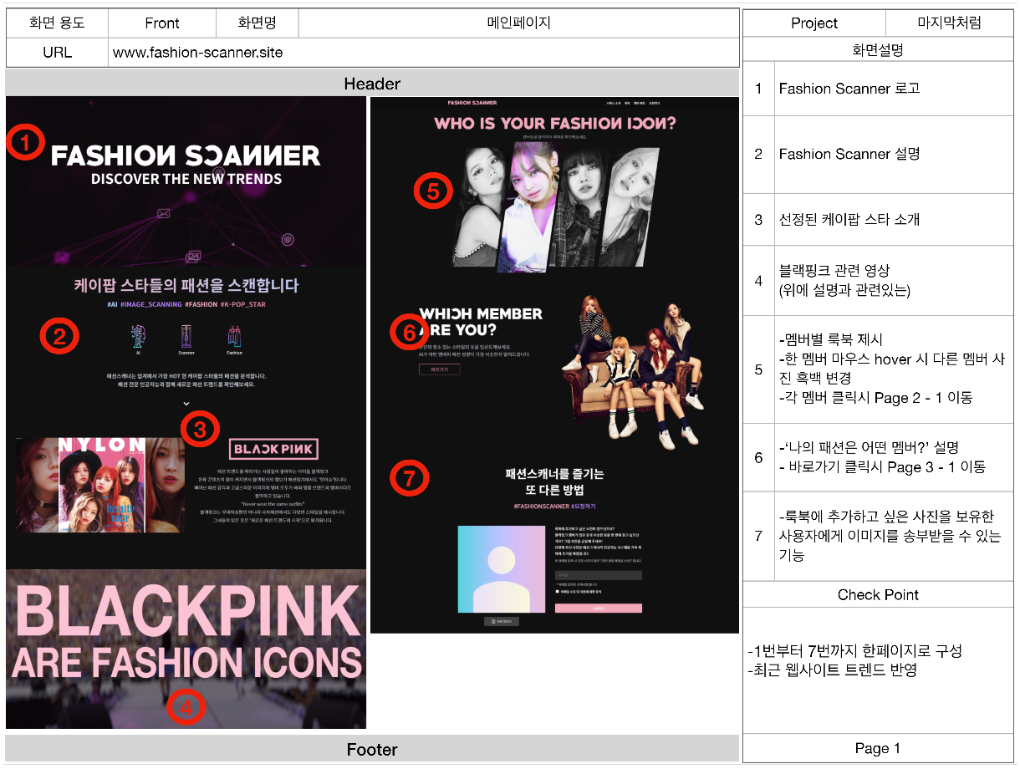Screen dimensions: 1020x769
Task: Click the large FASHION SCANNER hero logo
Action: (186, 155)
